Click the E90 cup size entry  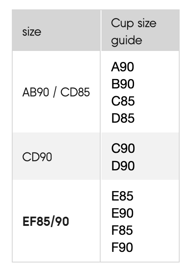pyautogui.click(x=123, y=213)
